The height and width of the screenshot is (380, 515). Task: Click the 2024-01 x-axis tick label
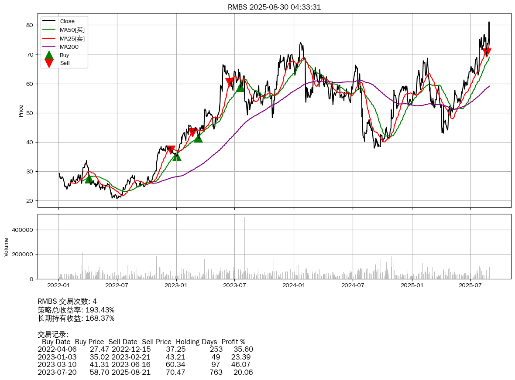pos(294,285)
